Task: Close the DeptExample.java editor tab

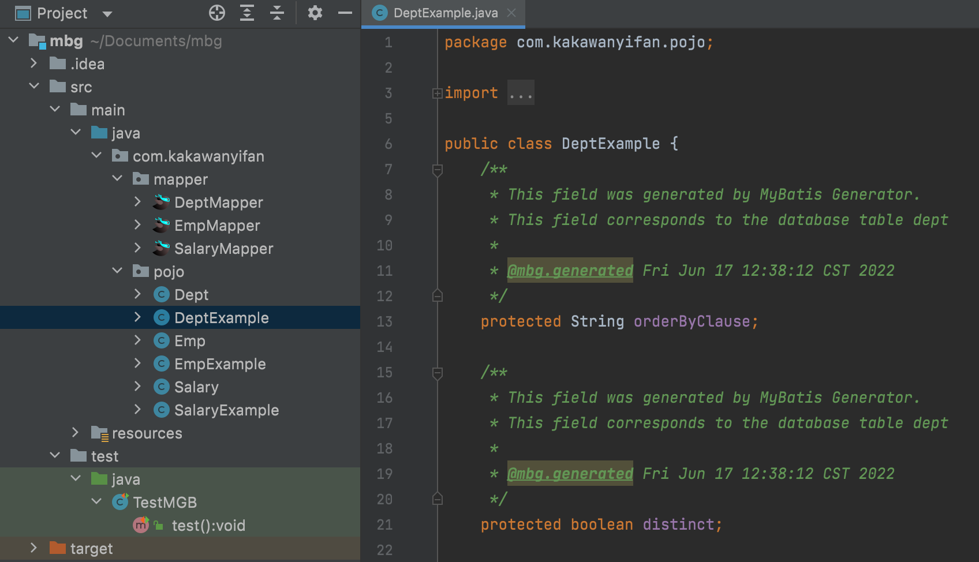Action: click(511, 13)
